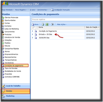Open the Entrada + 30 Dias record
103x102 pixels.
[45, 35]
